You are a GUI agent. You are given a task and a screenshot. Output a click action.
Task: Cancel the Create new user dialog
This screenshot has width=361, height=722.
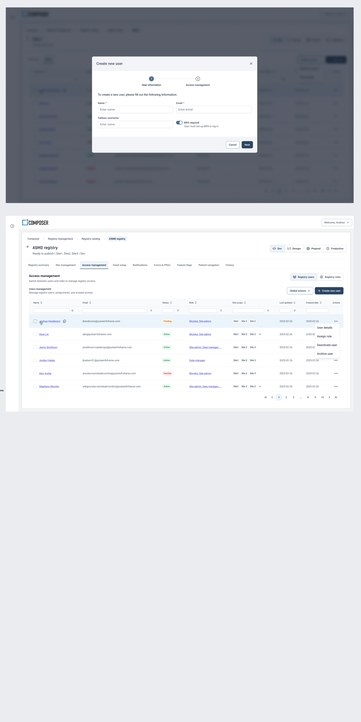click(233, 145)
